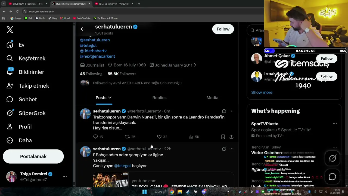Open Chrome from the Windows taskbar
Viewport: 348px width, 196px height.
[172, 192]
